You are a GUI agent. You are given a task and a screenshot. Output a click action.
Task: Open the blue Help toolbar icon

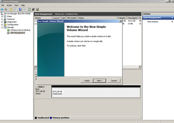pyautogui.click(x=20, y=9)
